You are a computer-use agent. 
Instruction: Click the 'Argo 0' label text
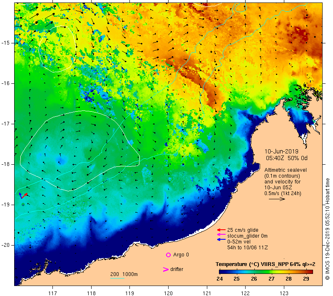coord(181,255)
